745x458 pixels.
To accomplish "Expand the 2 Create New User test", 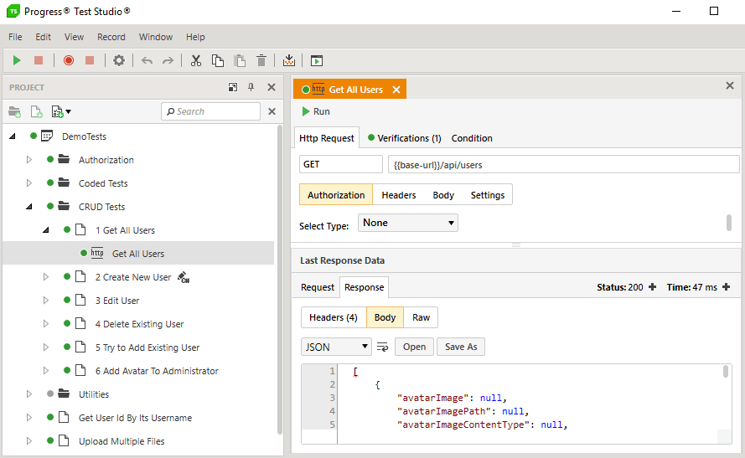I will coord(45,277).
